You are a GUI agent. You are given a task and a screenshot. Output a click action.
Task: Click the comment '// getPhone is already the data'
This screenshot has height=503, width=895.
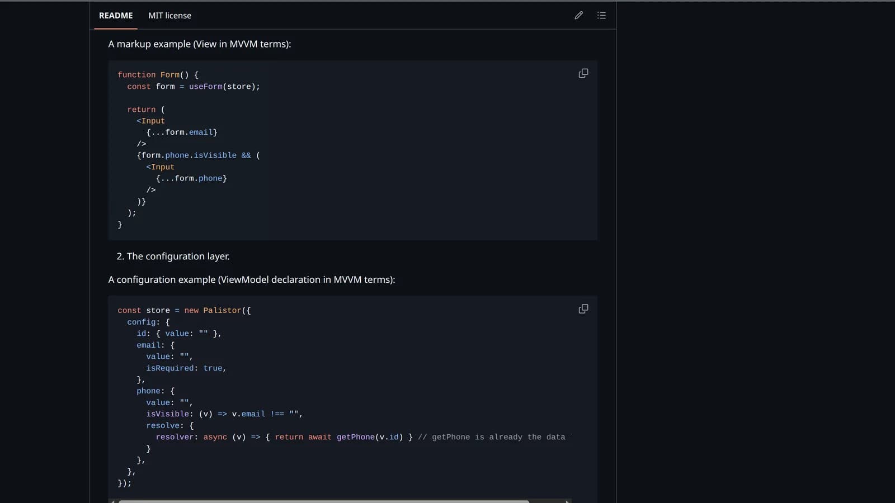coord(492,437)
